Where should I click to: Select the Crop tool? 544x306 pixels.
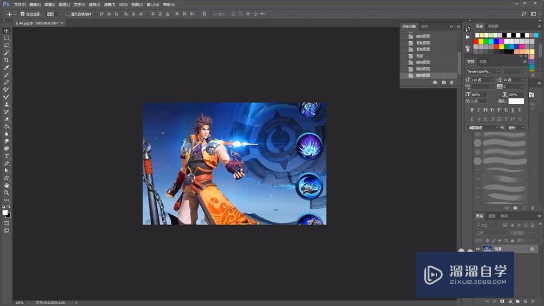[x=7, y=60]
